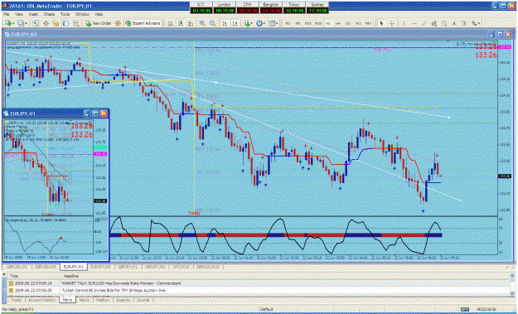Select the Cursor arrow tool

pyautogui.click(x=381, y=23)
